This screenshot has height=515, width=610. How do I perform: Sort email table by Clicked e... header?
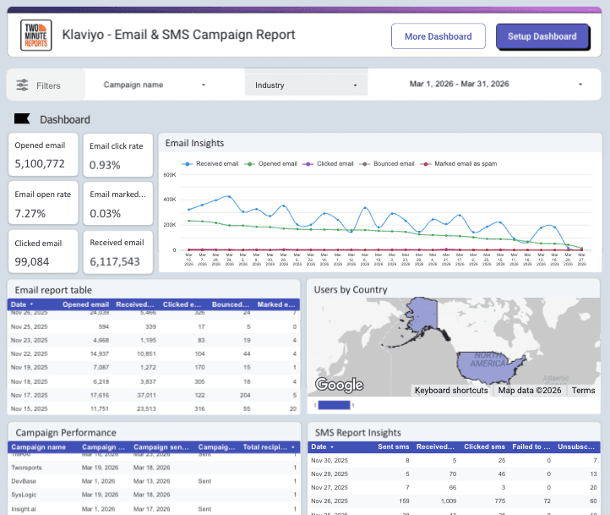pyautogui.click(x=182, y=304)
